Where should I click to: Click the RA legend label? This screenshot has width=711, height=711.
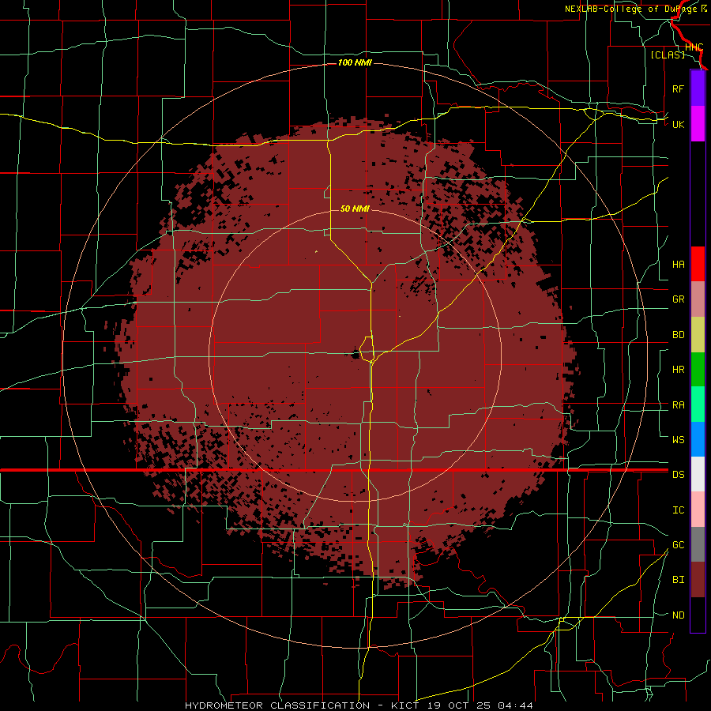point(678,405)
